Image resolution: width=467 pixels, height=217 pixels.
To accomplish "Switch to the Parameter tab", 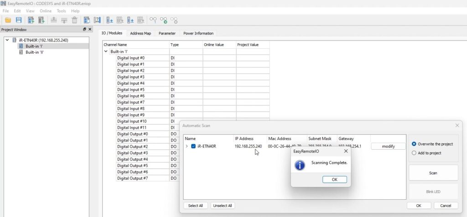I will point(167,33).
